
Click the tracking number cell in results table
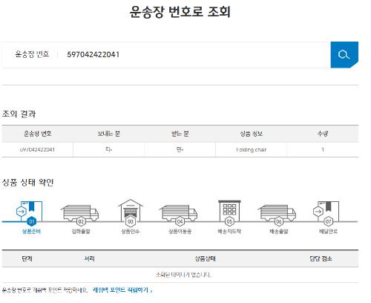pyautogui.click(x=37, y=149)
